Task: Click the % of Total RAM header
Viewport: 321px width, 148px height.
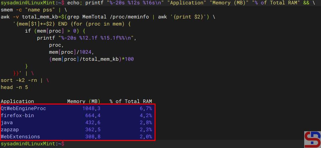Action: click(131, 101)
